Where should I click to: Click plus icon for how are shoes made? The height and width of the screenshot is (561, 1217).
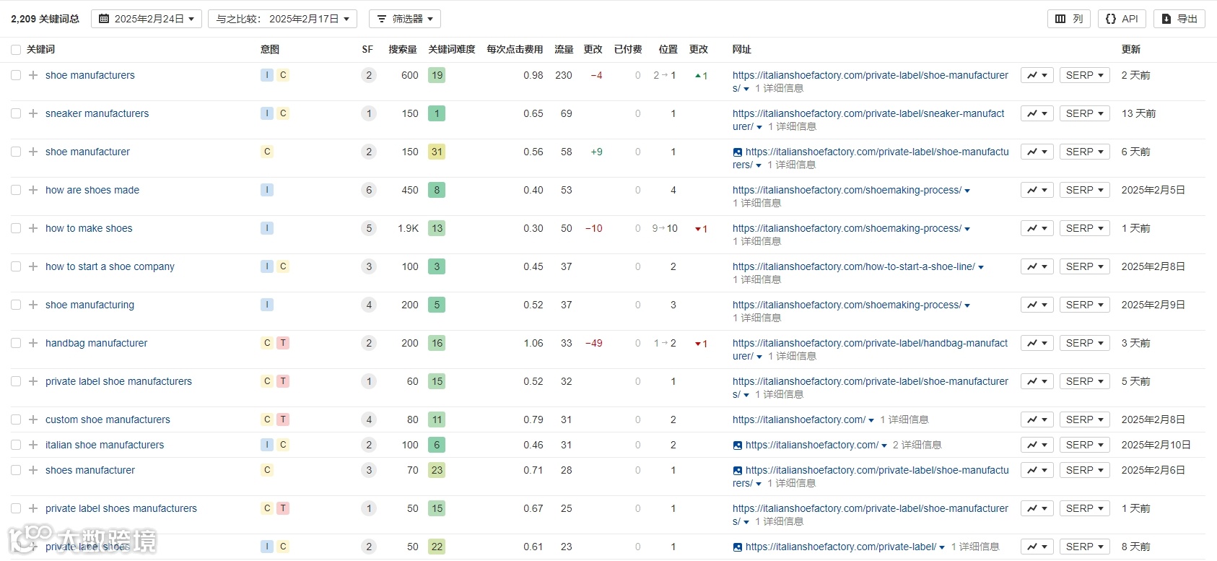(x=33, y=190)
